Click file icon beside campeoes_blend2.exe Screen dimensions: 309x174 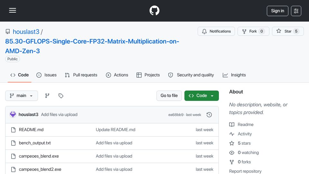tap(13, 169)
